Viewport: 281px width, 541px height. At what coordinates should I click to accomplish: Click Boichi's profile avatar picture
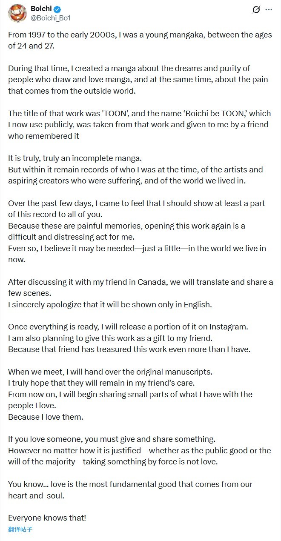(x=17, y=13)
